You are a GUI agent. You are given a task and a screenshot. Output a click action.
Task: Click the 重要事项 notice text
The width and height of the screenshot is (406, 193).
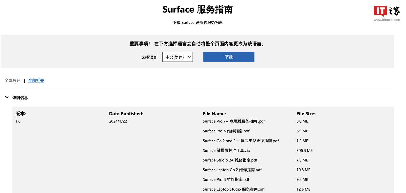(198, 44)
